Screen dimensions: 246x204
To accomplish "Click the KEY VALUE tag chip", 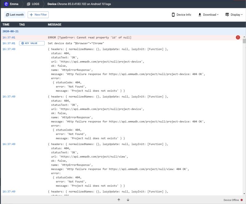I will (31, 43).
